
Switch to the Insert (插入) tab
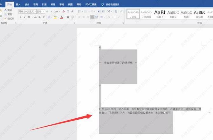tap(18, 4)
